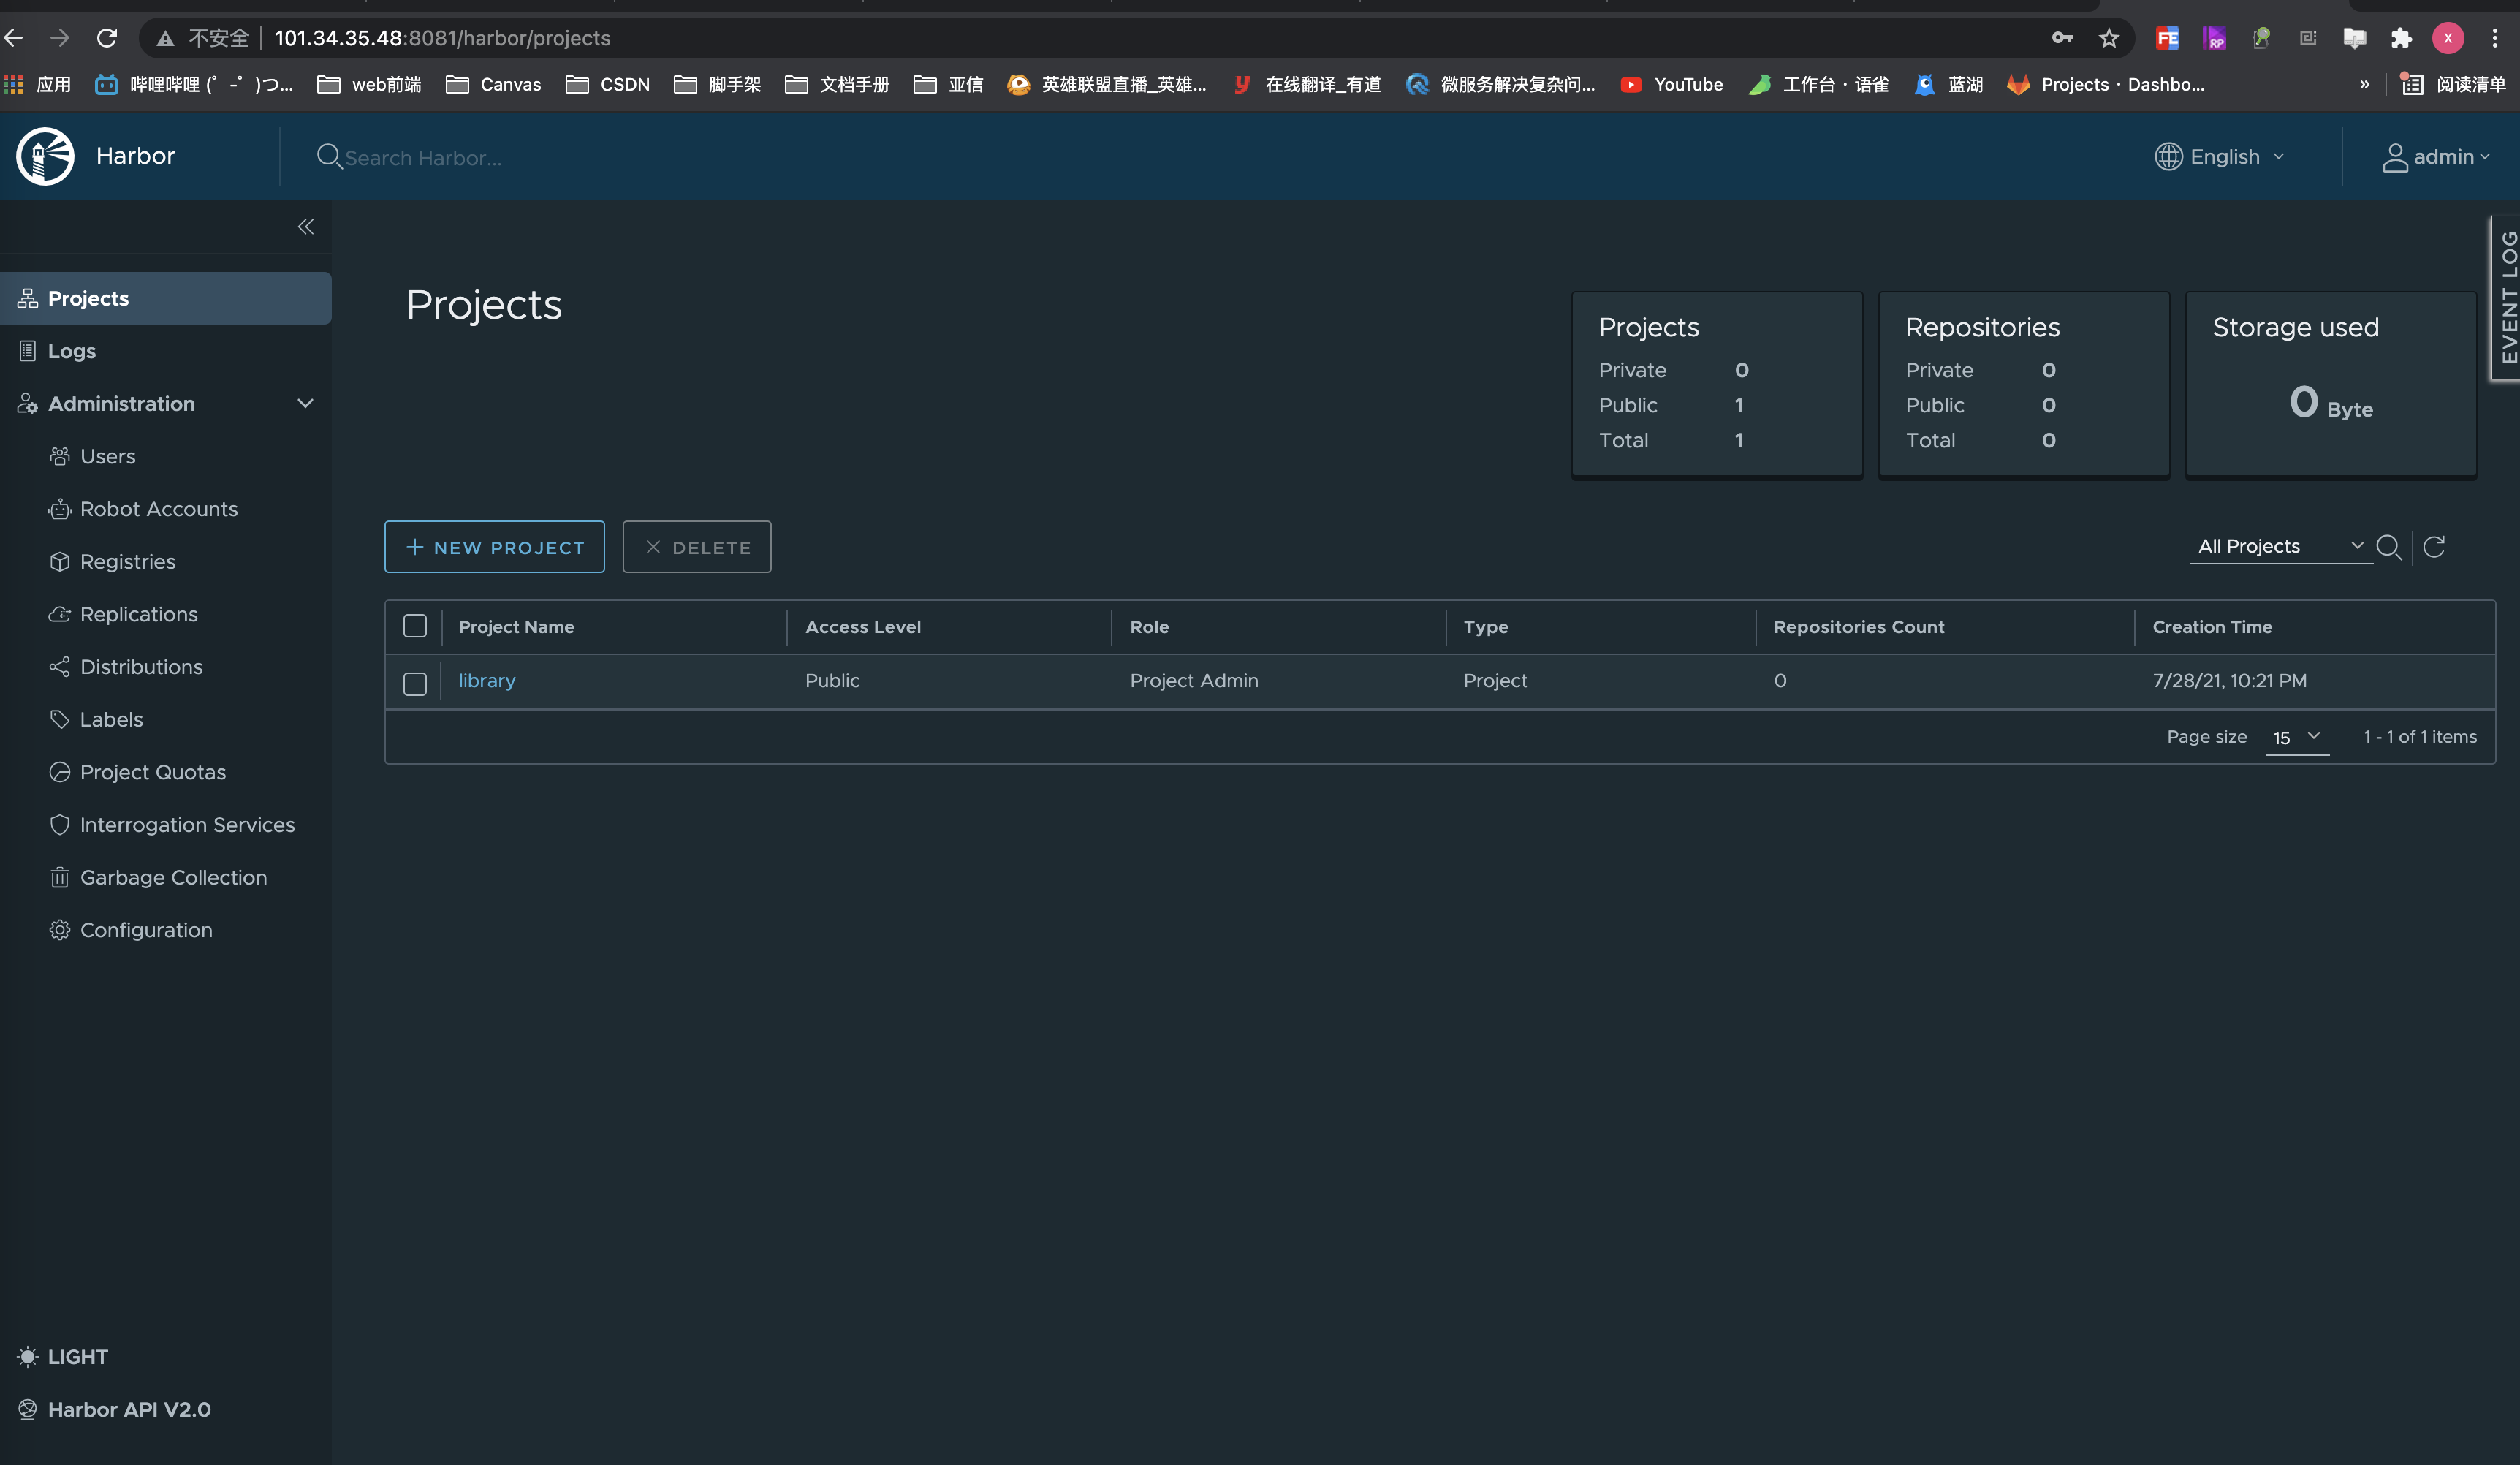Screen dimensions: 2520x1465
Task: Show hidden bookmarks overflow chevron
Action: (2364, 84)
